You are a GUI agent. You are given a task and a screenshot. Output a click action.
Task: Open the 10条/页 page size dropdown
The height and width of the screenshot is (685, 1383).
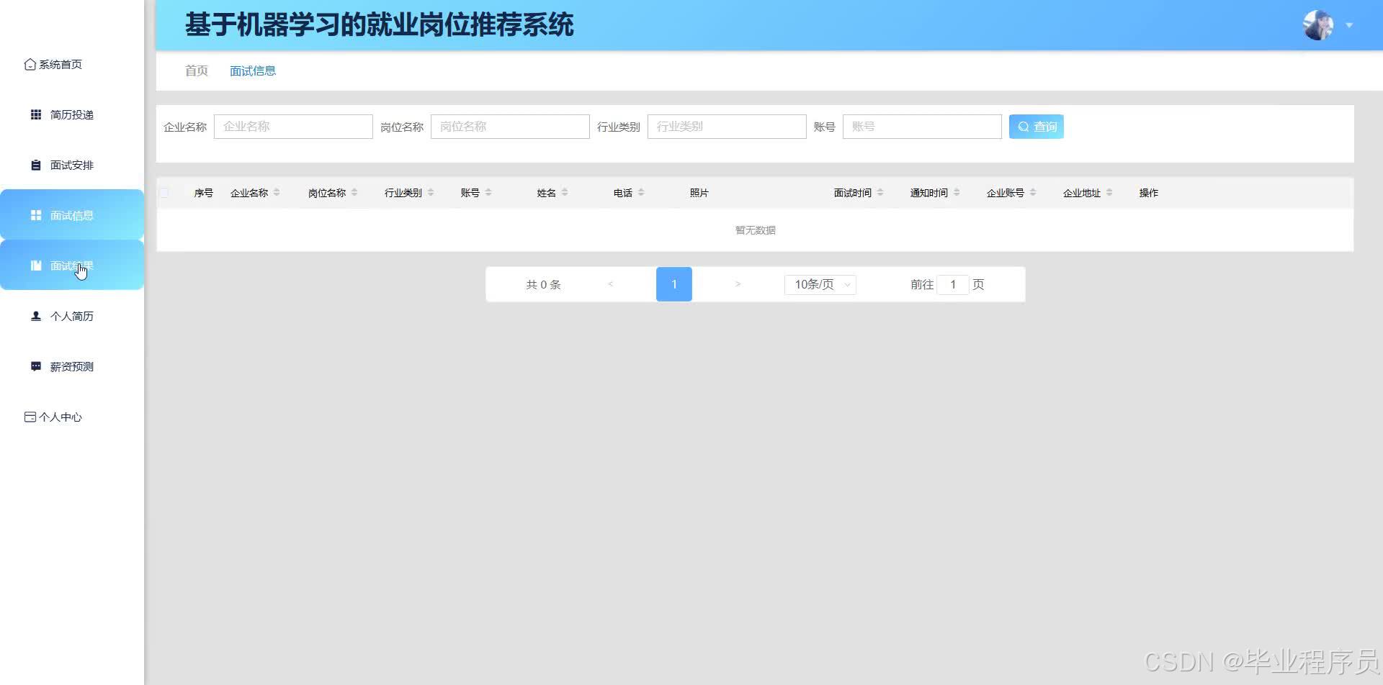coord(819,284)
